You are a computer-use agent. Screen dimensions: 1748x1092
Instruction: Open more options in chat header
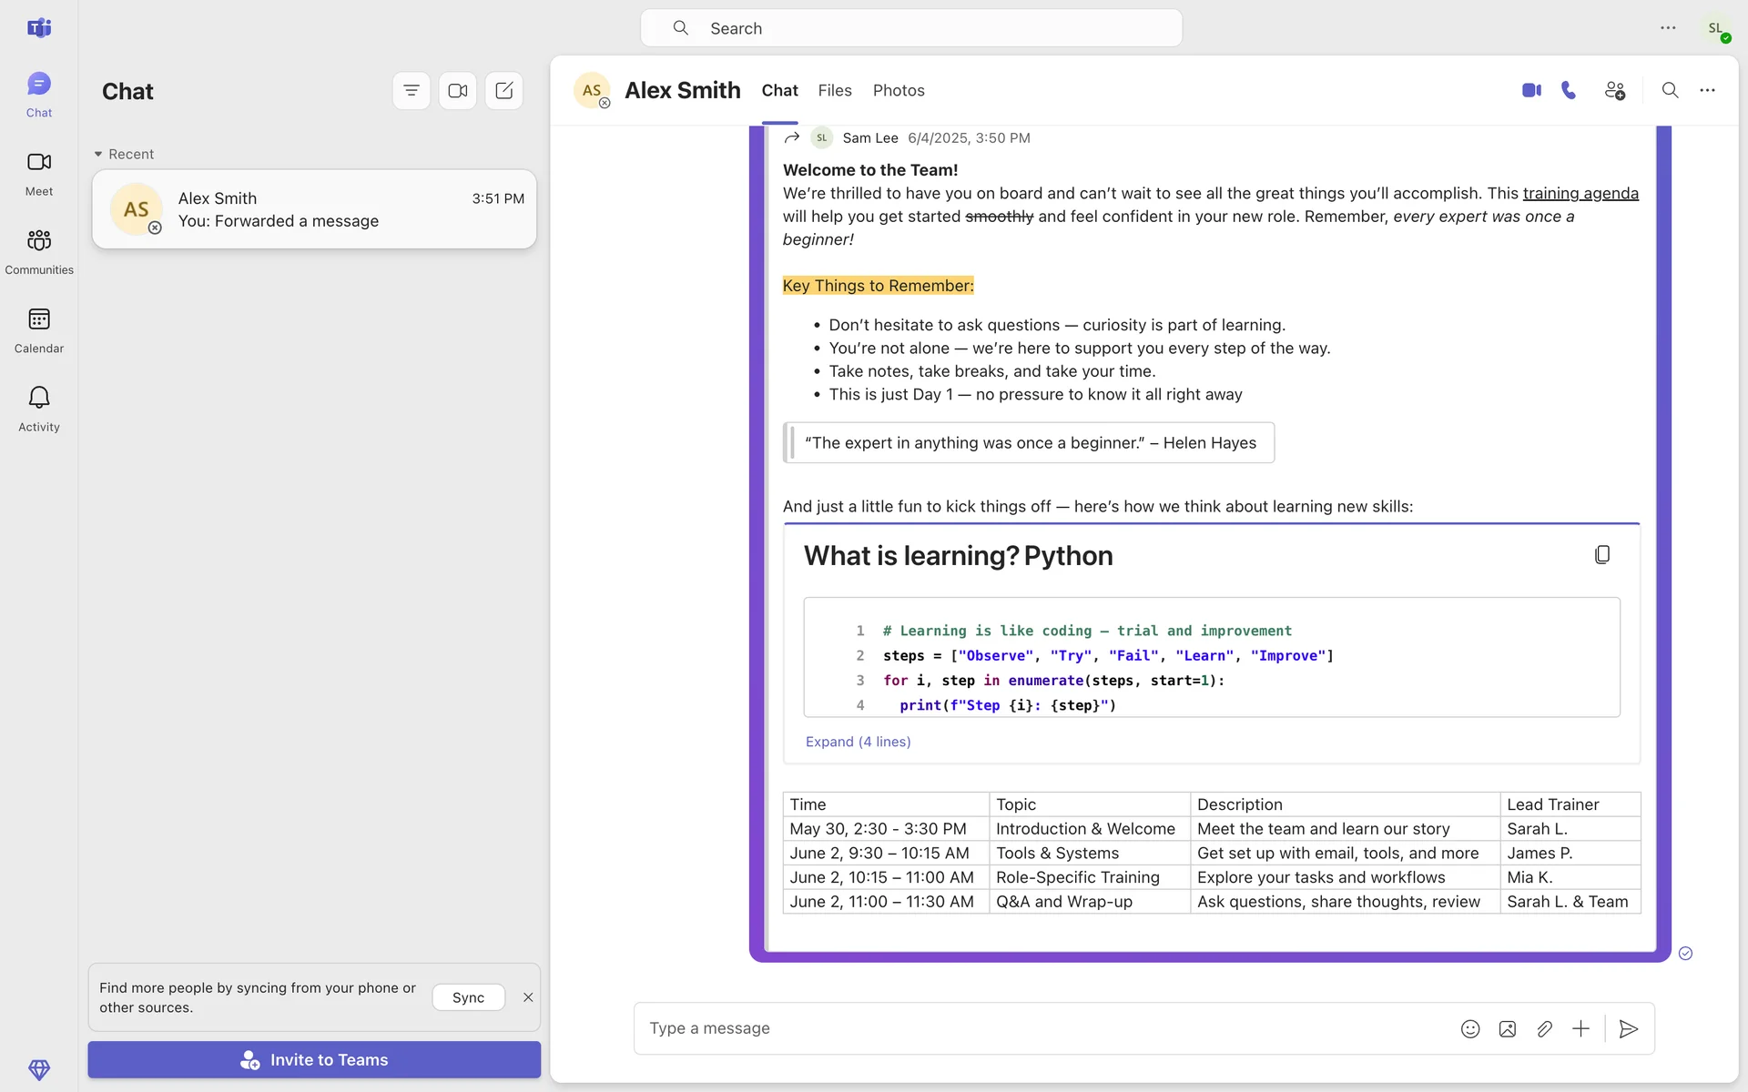1707,90
